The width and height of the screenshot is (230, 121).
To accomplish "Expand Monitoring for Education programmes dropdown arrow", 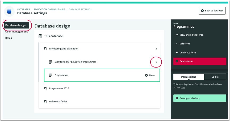I will [x=156, y=62].
